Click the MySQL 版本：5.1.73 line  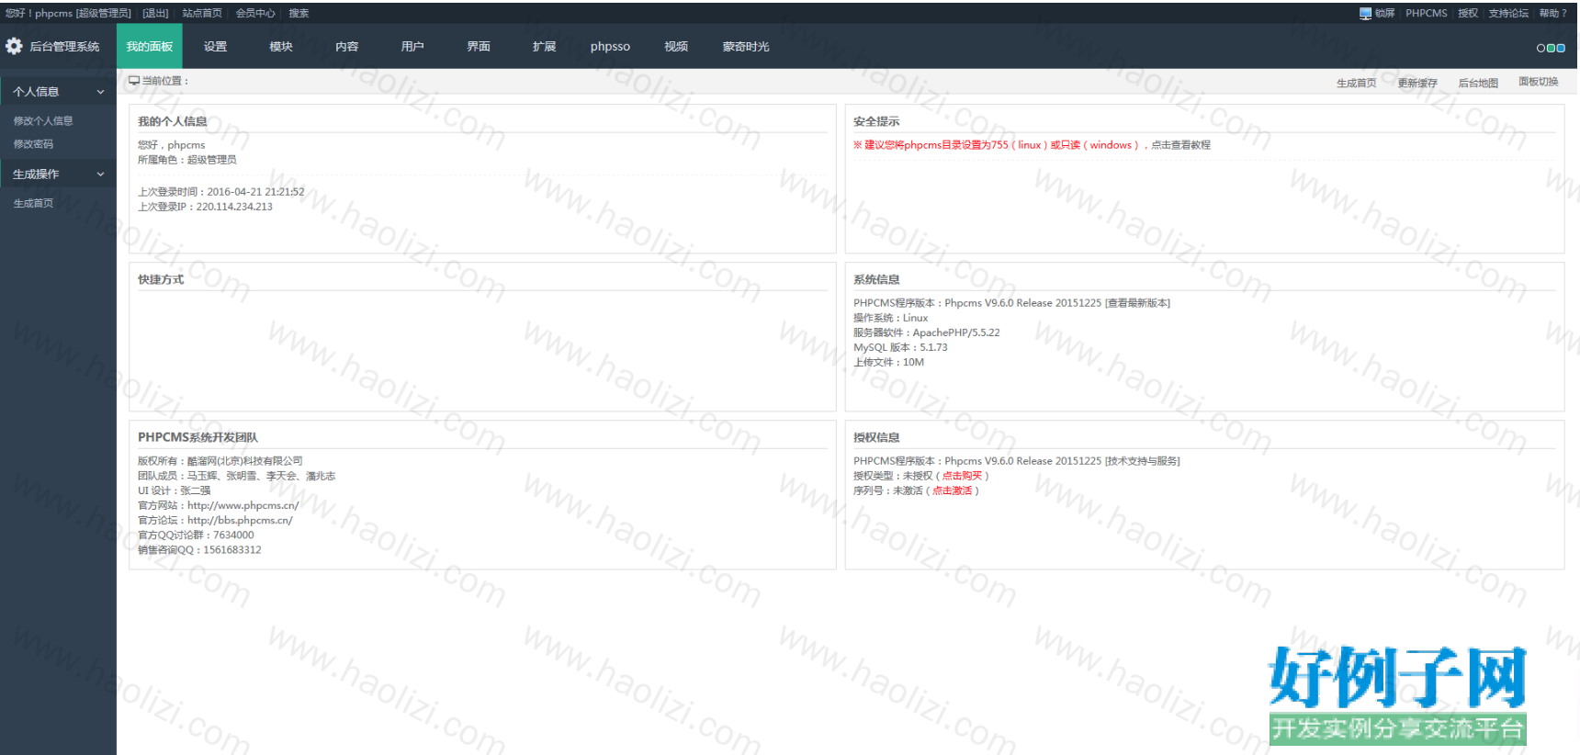point(900,347)
